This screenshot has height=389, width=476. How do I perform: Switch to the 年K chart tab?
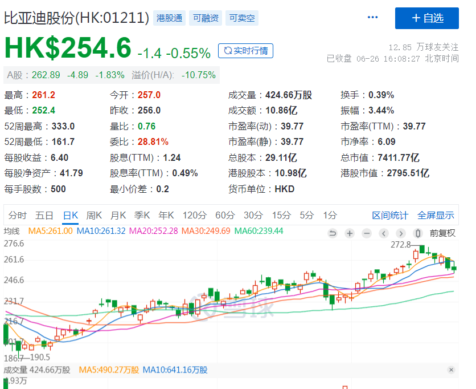(166, 216)
